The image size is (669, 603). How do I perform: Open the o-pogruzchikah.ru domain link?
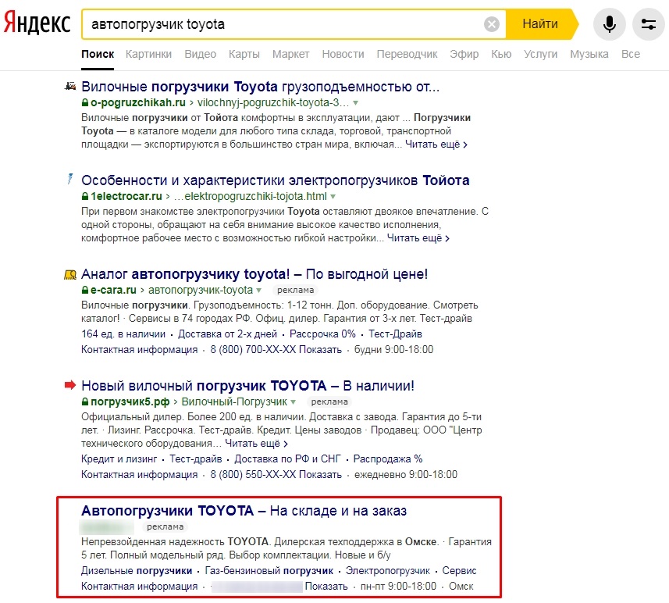pos(138,102)
